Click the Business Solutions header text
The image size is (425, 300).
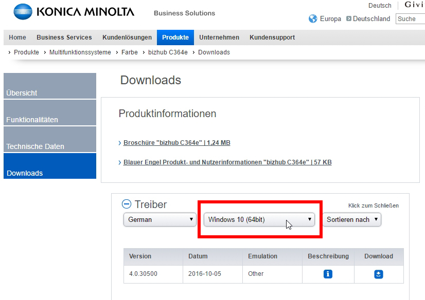tap(184, 13)
